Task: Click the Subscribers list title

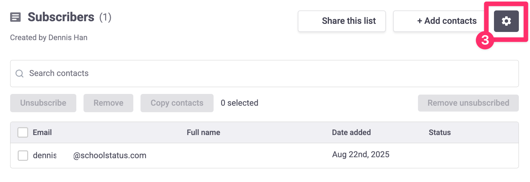Action: [61, 17]
